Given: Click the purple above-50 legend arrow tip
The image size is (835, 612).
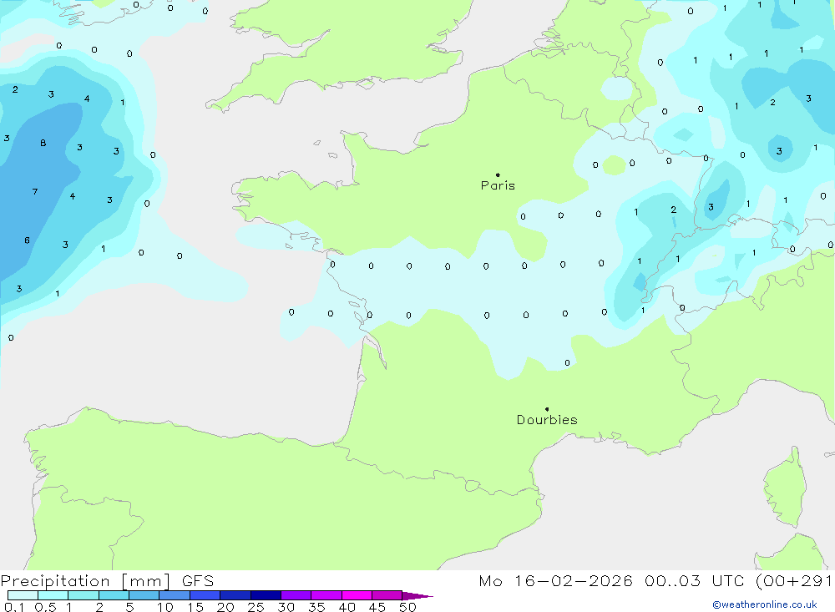Looking at the screenshot, I should [418, 595].
